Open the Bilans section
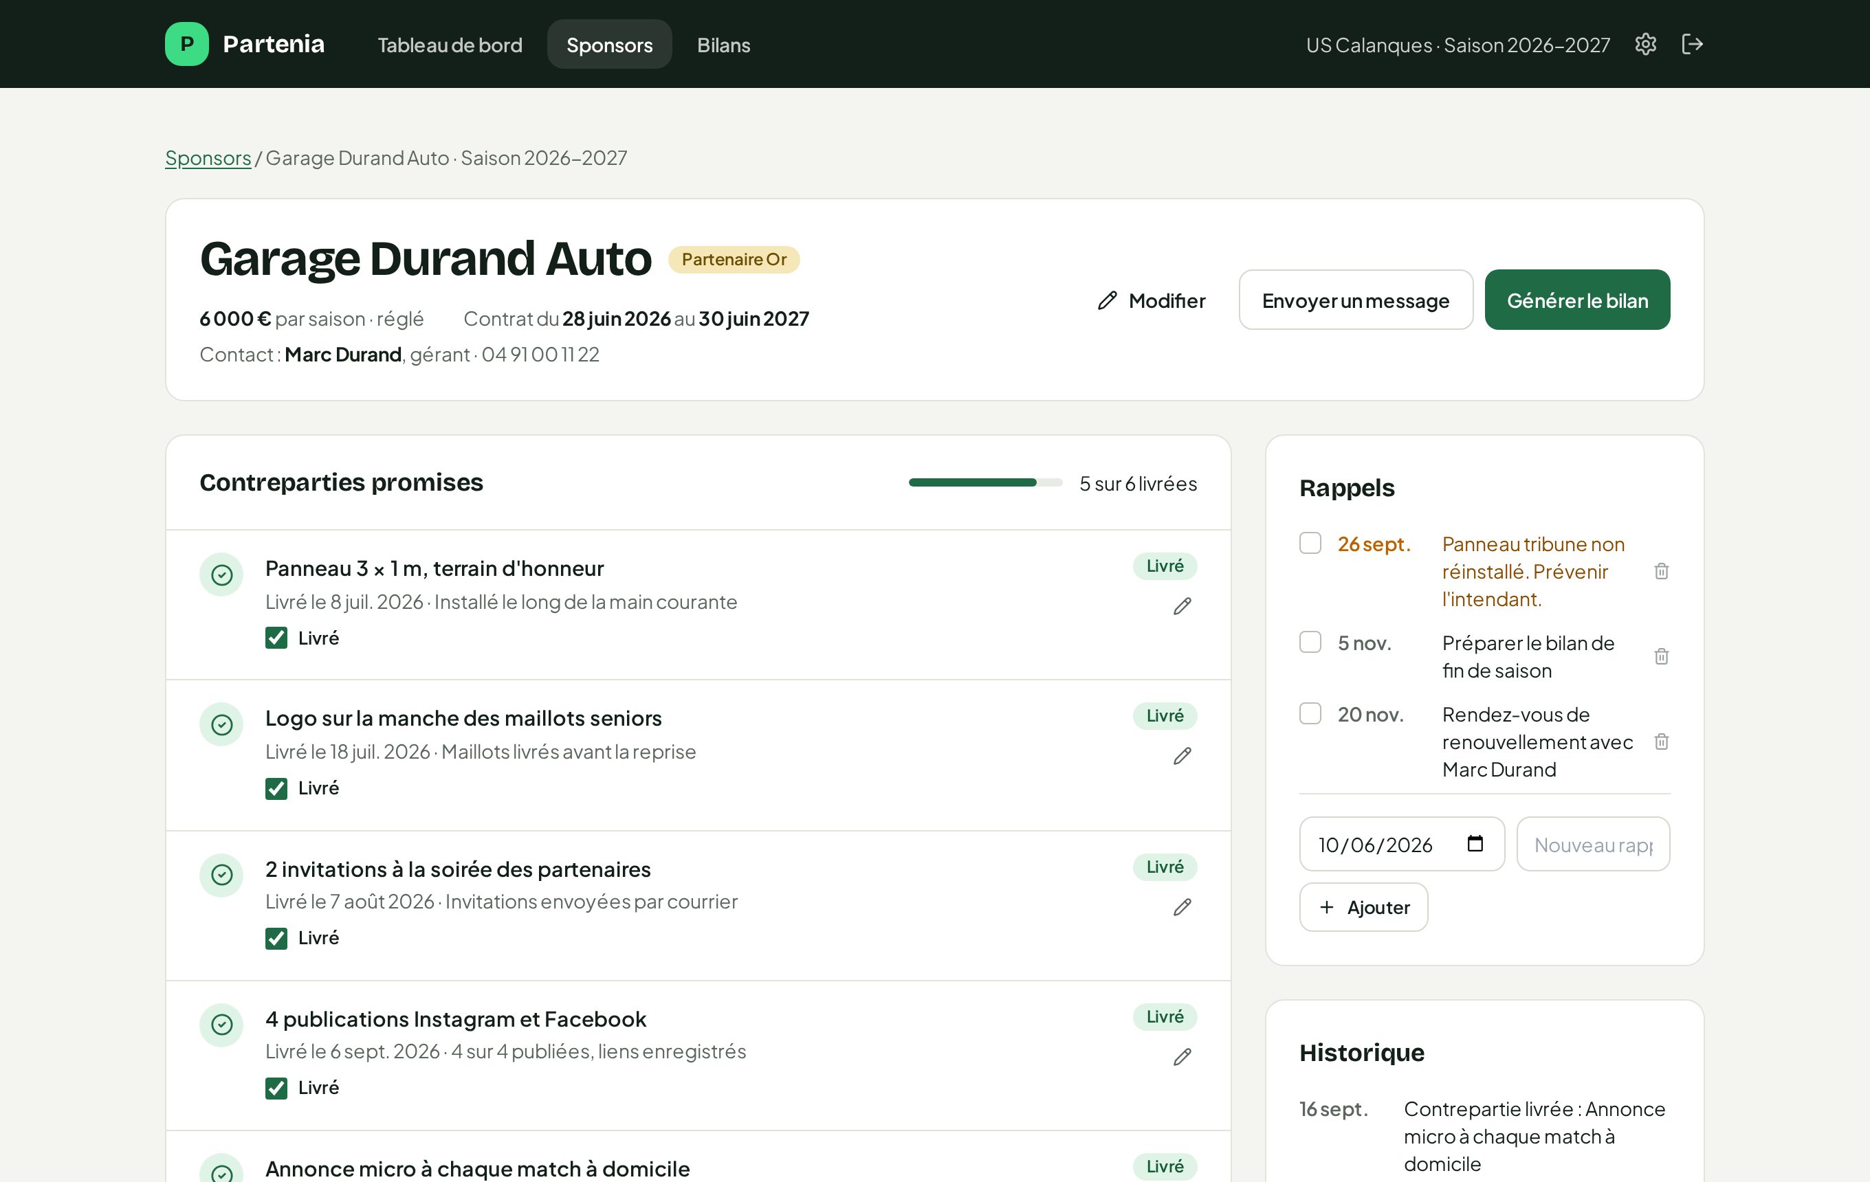This screenshot has height=1182, width=1870. tap(724, 45)
